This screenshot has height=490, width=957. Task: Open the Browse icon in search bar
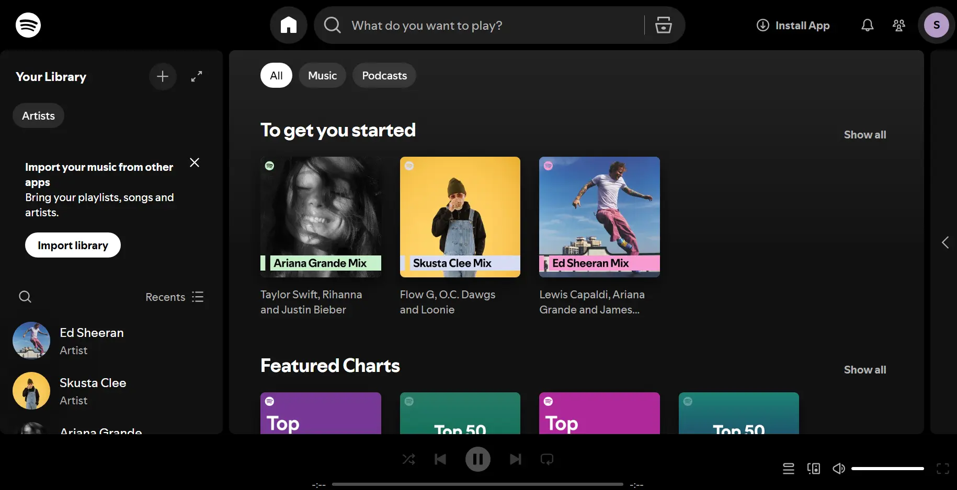(663, 25)
